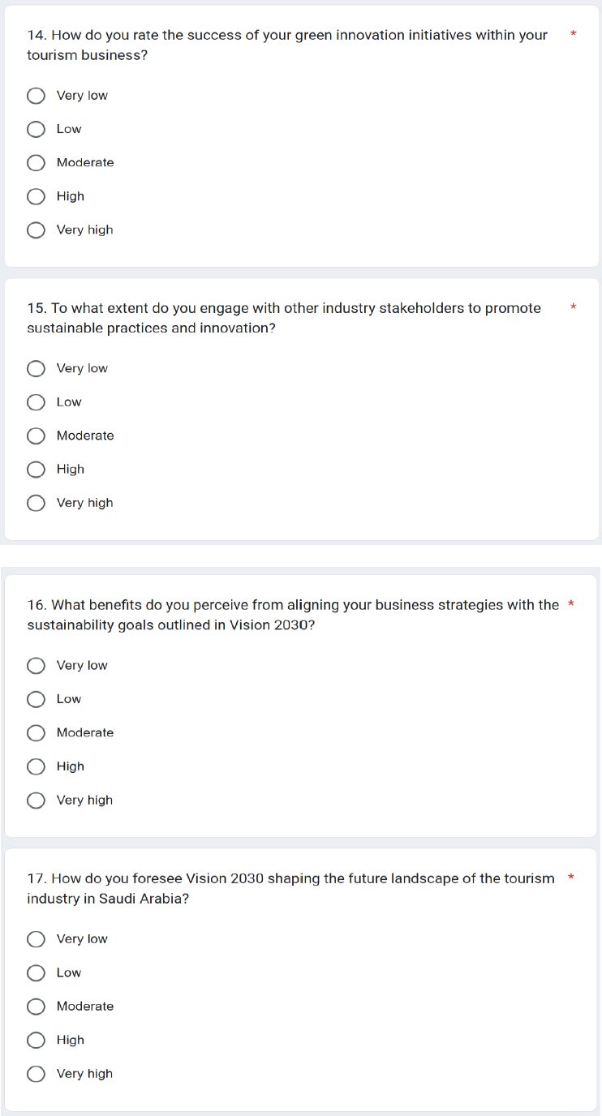Choose 'Low' for green innovation success
602x1116 pixels.
(36, 130)
